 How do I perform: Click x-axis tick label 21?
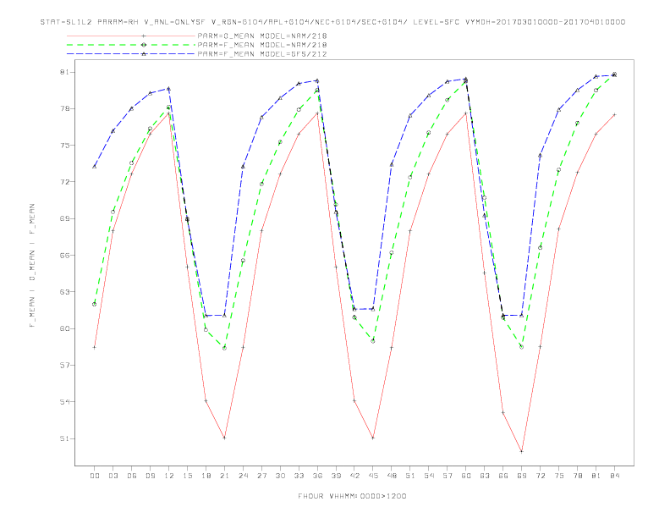[x=224, y=476]
